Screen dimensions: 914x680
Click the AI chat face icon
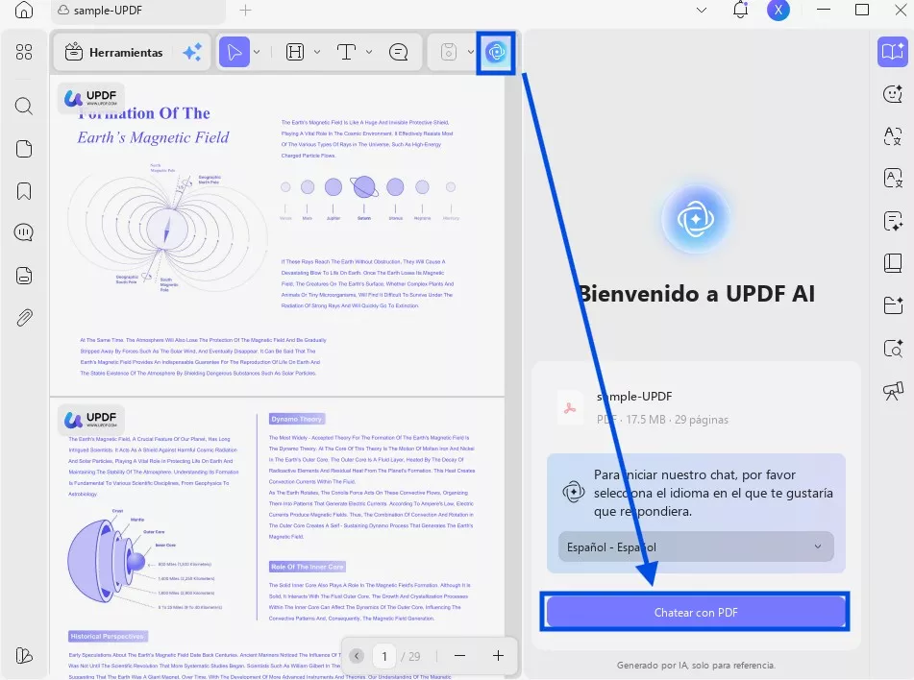click(893, 94)
